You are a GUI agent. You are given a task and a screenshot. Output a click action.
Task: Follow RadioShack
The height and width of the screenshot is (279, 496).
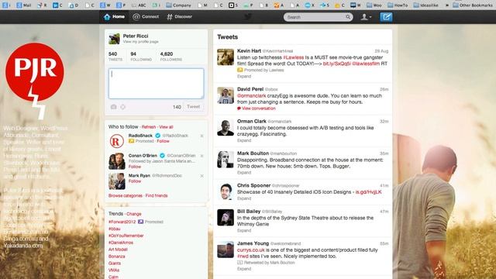pyautogui.click(x=164, y=141)
